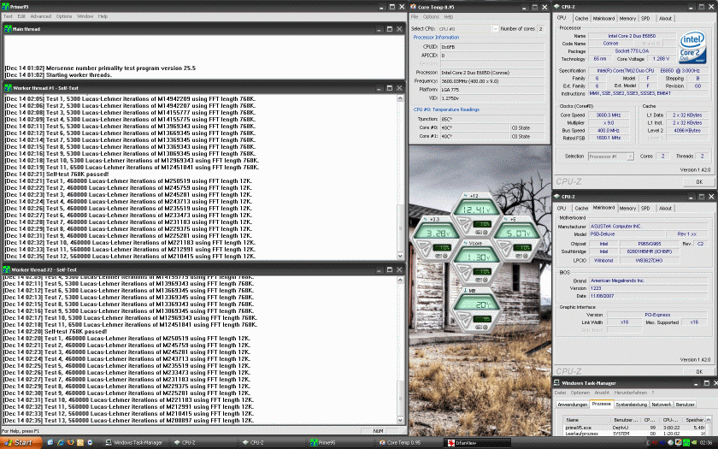718x449 pixels.
Task: Open Prime95 Edit menu
Action: coord(21,16)
